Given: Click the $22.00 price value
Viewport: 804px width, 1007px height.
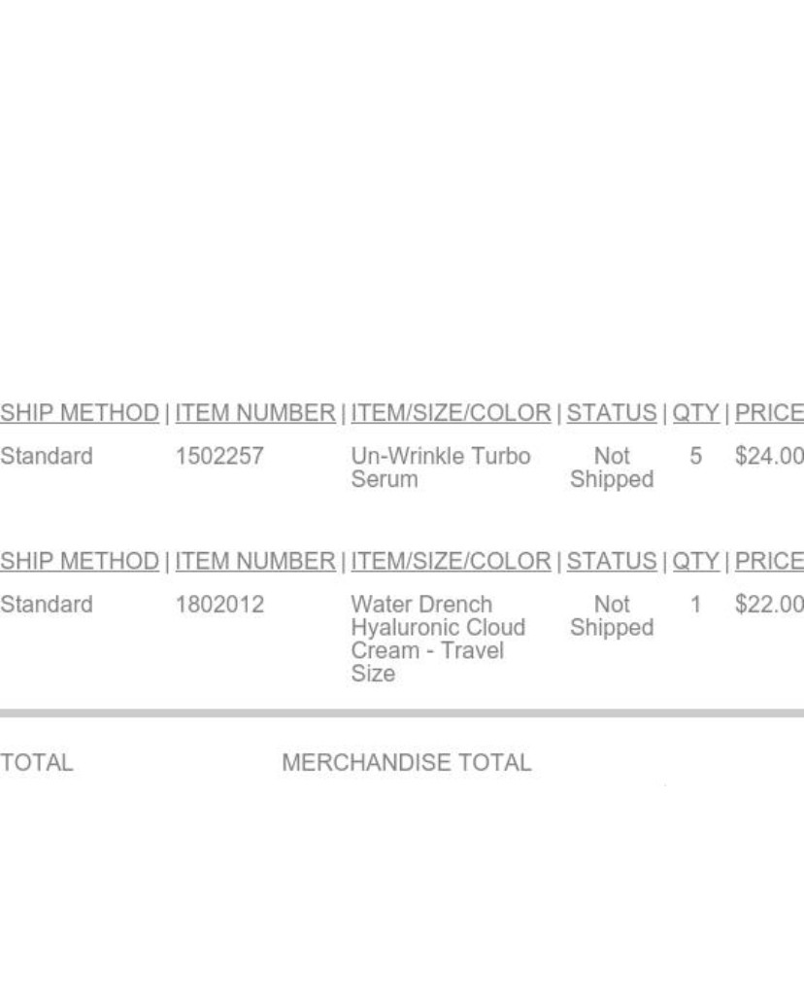Looking at the screenshot, I should coord(769,605).
